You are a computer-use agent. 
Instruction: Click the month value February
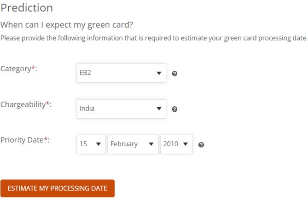(124, 144)
